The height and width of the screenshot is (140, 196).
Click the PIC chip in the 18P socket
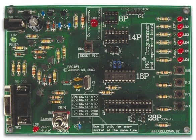(x=120, y=76)
